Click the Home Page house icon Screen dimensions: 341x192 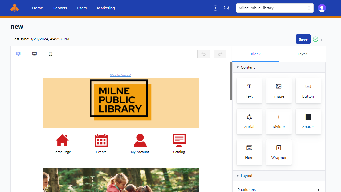click(62, 140)
